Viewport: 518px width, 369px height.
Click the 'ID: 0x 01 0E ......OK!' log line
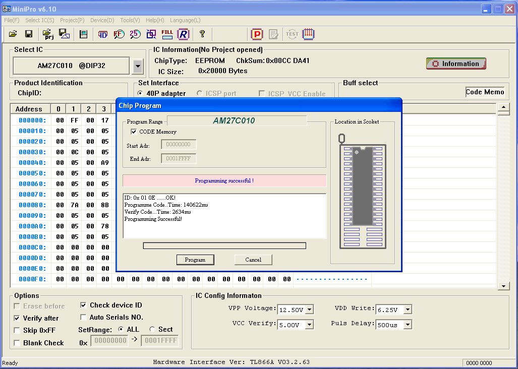[x=150, y=198]
